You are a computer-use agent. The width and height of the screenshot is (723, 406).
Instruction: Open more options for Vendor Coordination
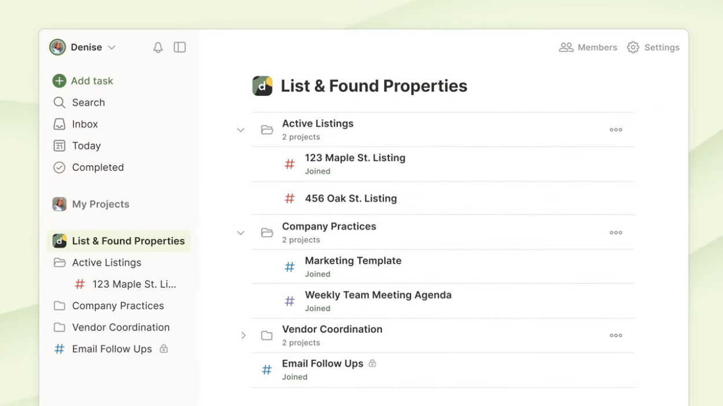(616, 336)
